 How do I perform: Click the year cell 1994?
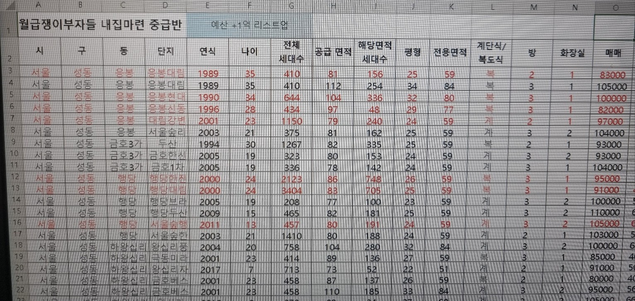[x=209, y=145]
